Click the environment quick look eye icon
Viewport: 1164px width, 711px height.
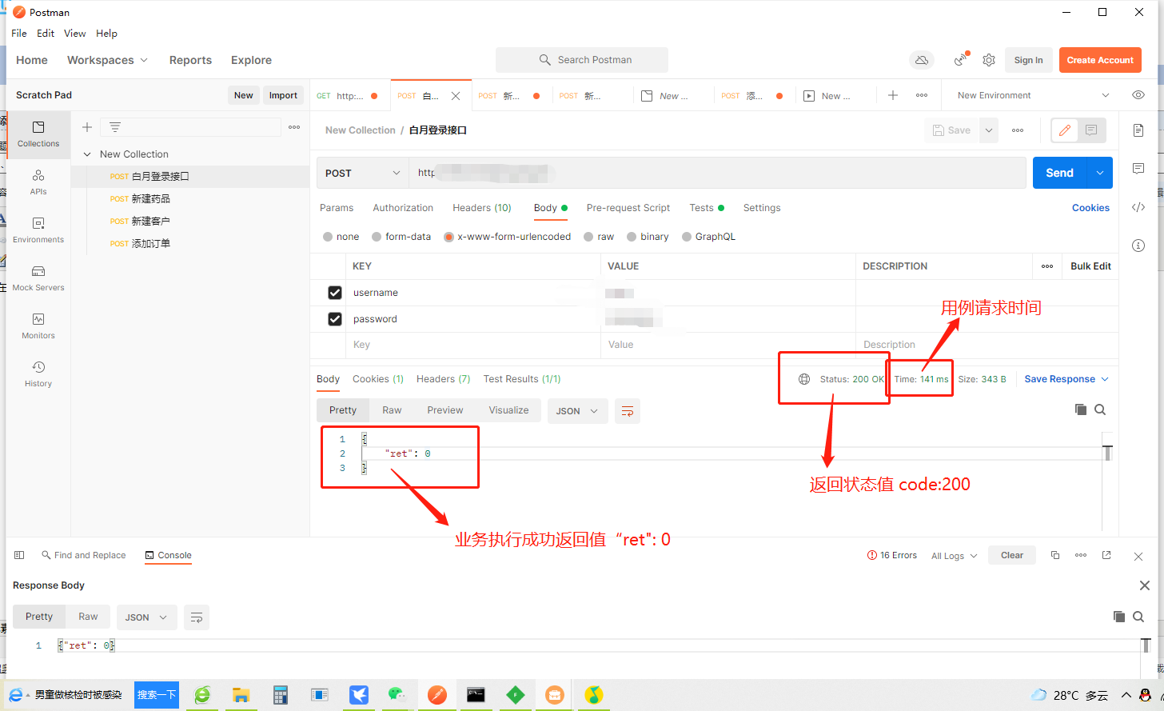click(x=1138, y=95)
